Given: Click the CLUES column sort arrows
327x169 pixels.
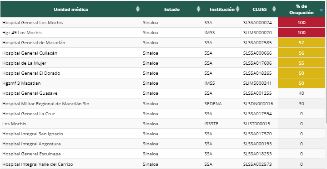Looking at the screenshot, I should coord(274,9).
